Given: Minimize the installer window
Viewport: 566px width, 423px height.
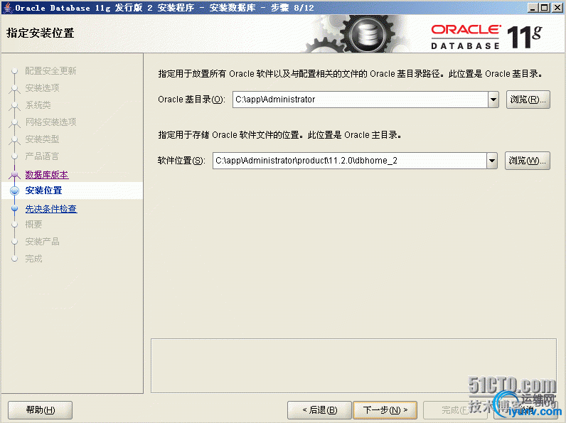Looking at the screenshot, I should point(533,7).
